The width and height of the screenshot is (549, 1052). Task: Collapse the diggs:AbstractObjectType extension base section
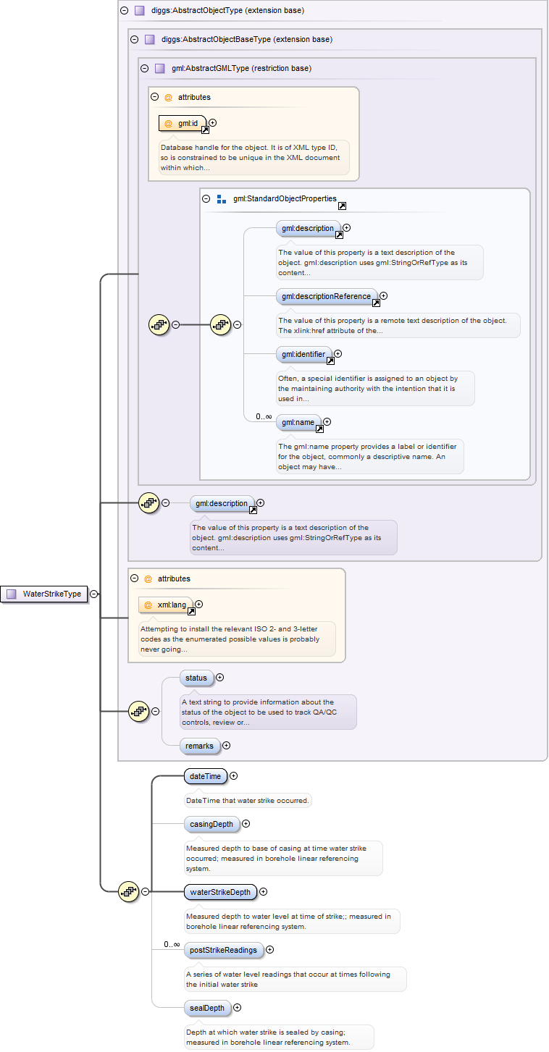124,11
